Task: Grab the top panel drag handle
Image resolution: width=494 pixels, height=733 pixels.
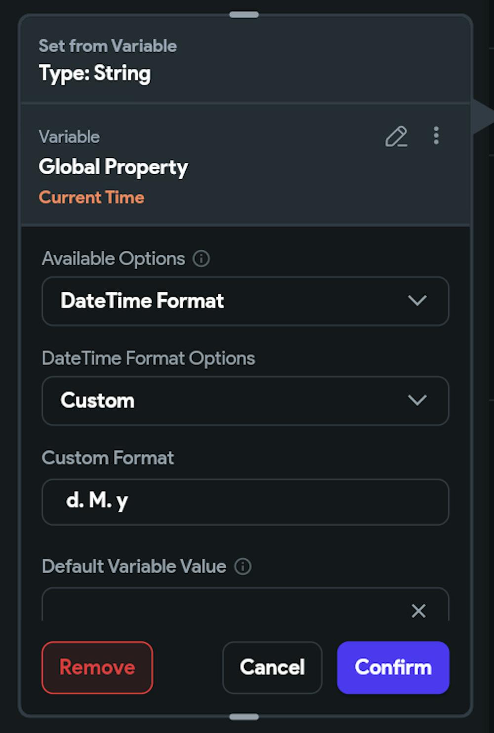Action: click(x=244, y=15)
